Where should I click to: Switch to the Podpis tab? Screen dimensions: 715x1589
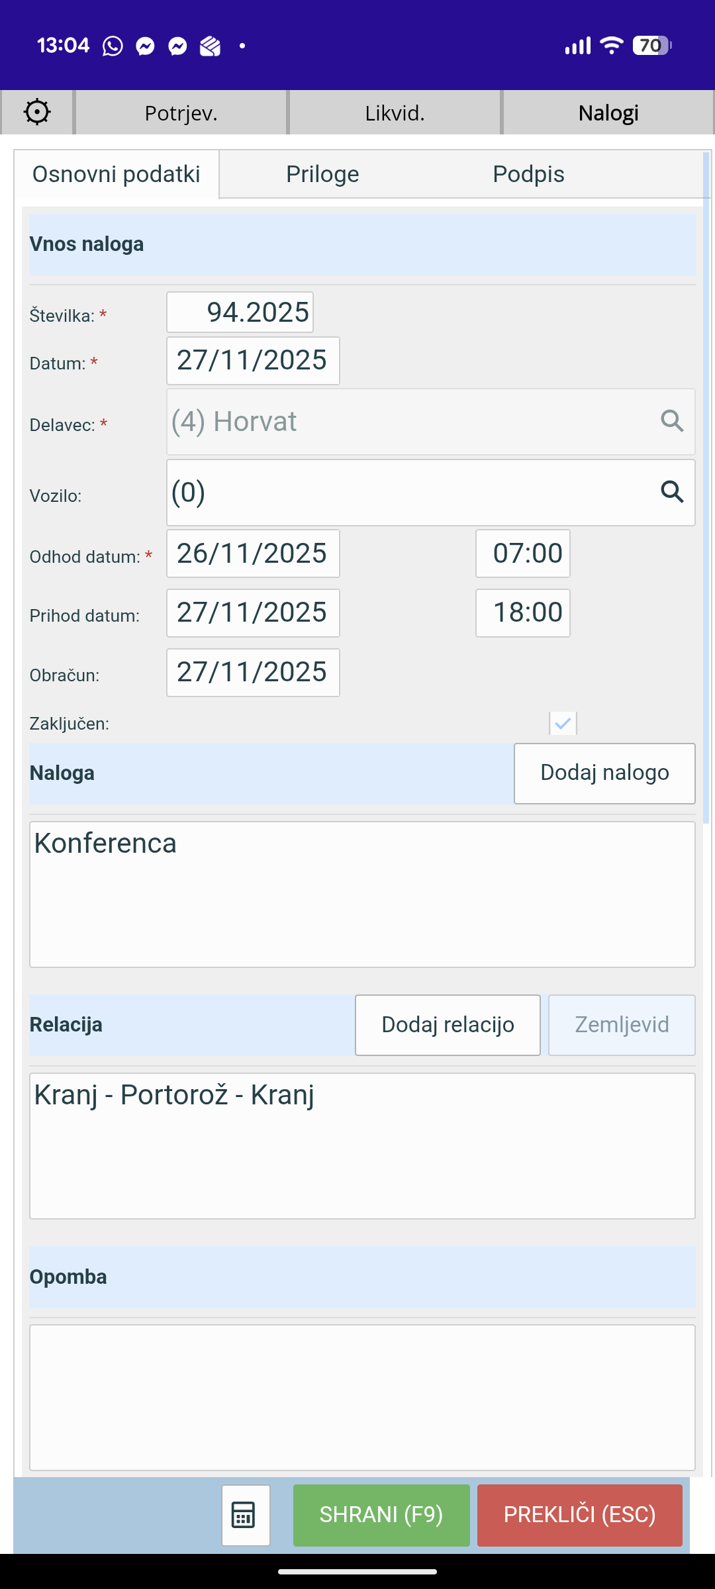tap(528, 174)
